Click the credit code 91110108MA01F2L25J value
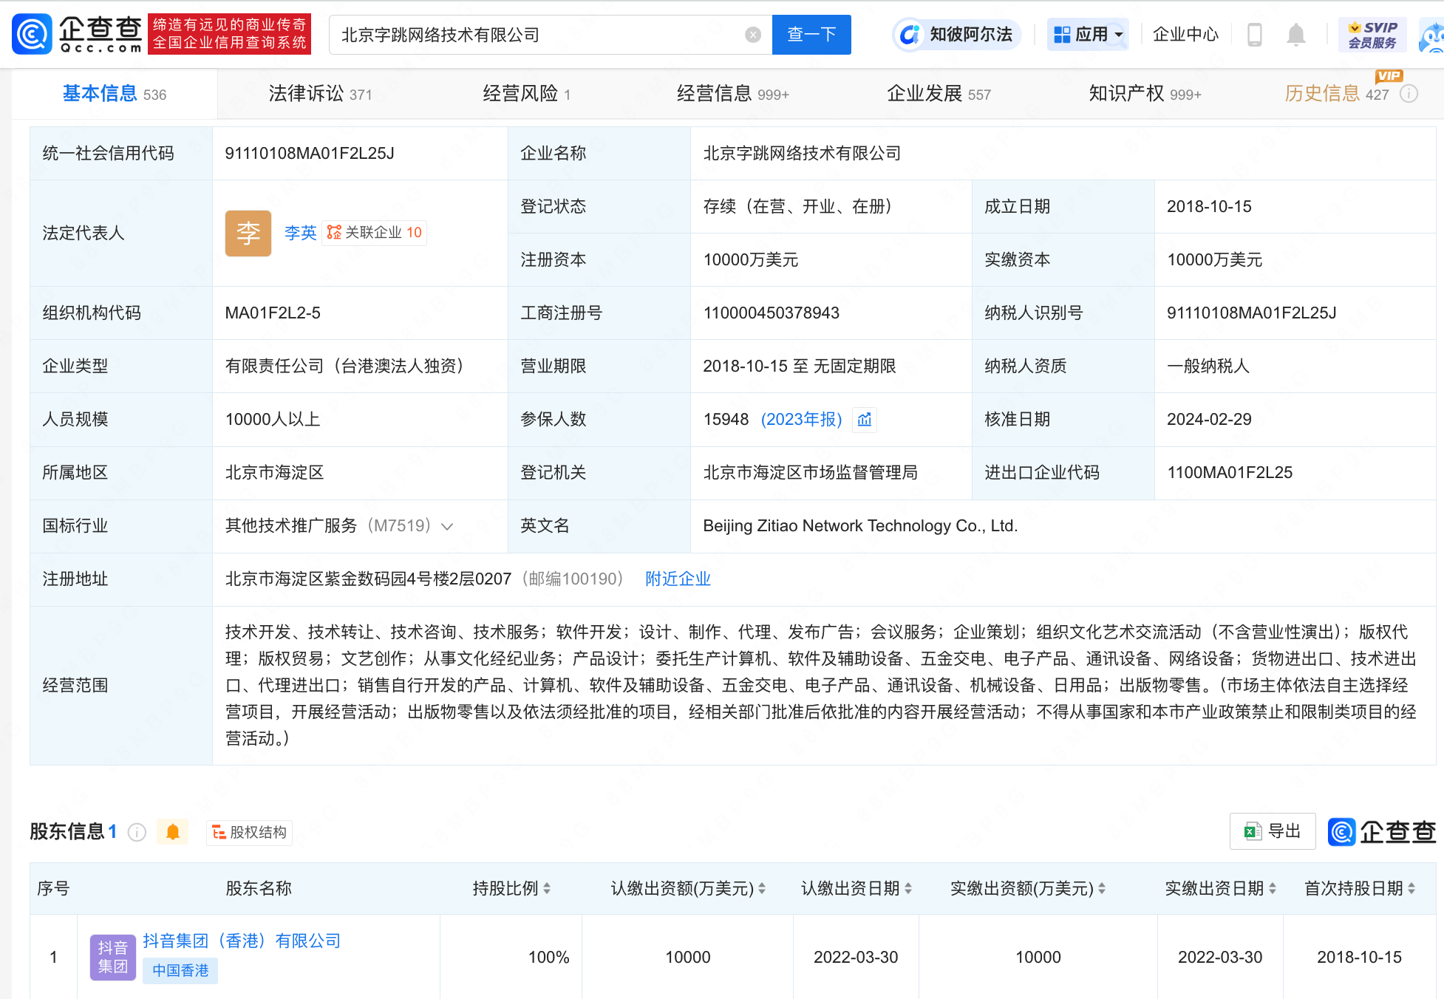The width and height of the screenshot is (1444, 999). (x=310, y=154)
